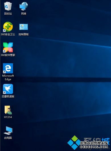111x151 pixels.
Task: Select the H1314 user folder icon
Action: pyautogui.click(x=8, y=110)
